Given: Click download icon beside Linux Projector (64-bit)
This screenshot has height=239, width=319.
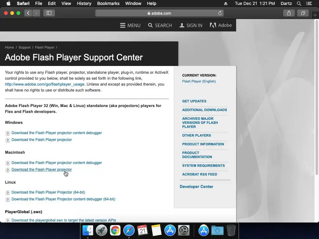Looking at the screenshot, I should point(8,192).
